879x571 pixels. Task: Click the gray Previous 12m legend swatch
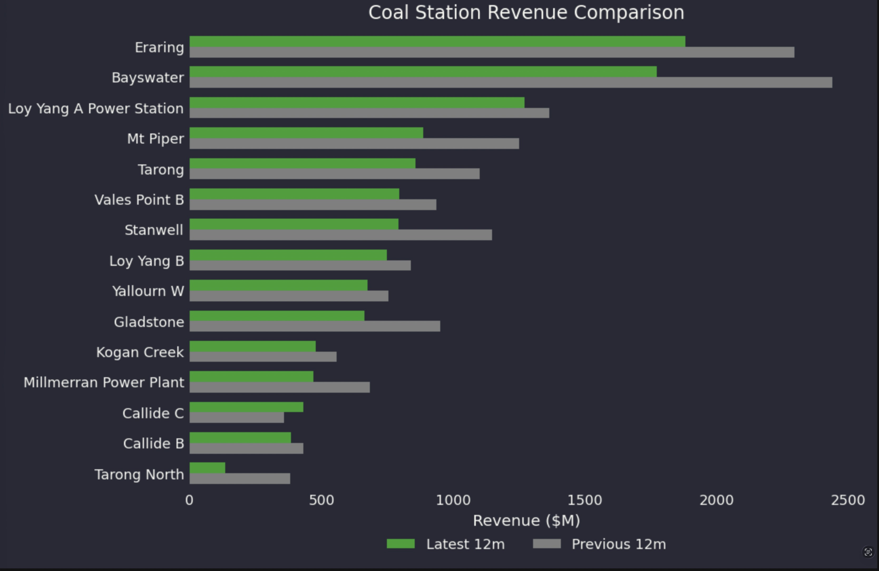click(546, 544)
